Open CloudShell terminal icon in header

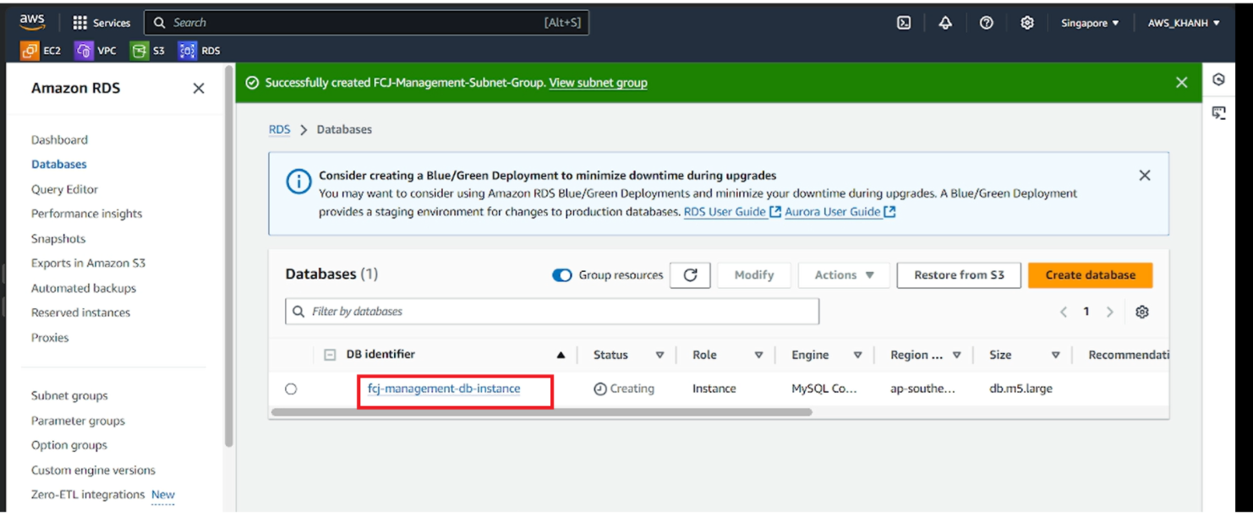pyautogui.click(x=904, y=23)
